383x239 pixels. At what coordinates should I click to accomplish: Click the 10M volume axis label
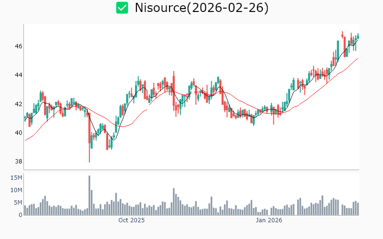(16, 190)
